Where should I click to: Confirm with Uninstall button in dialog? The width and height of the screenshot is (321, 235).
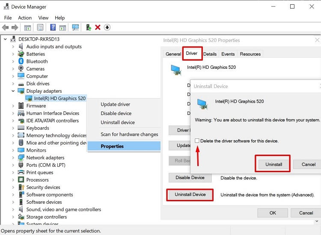(x=273, y=164)
